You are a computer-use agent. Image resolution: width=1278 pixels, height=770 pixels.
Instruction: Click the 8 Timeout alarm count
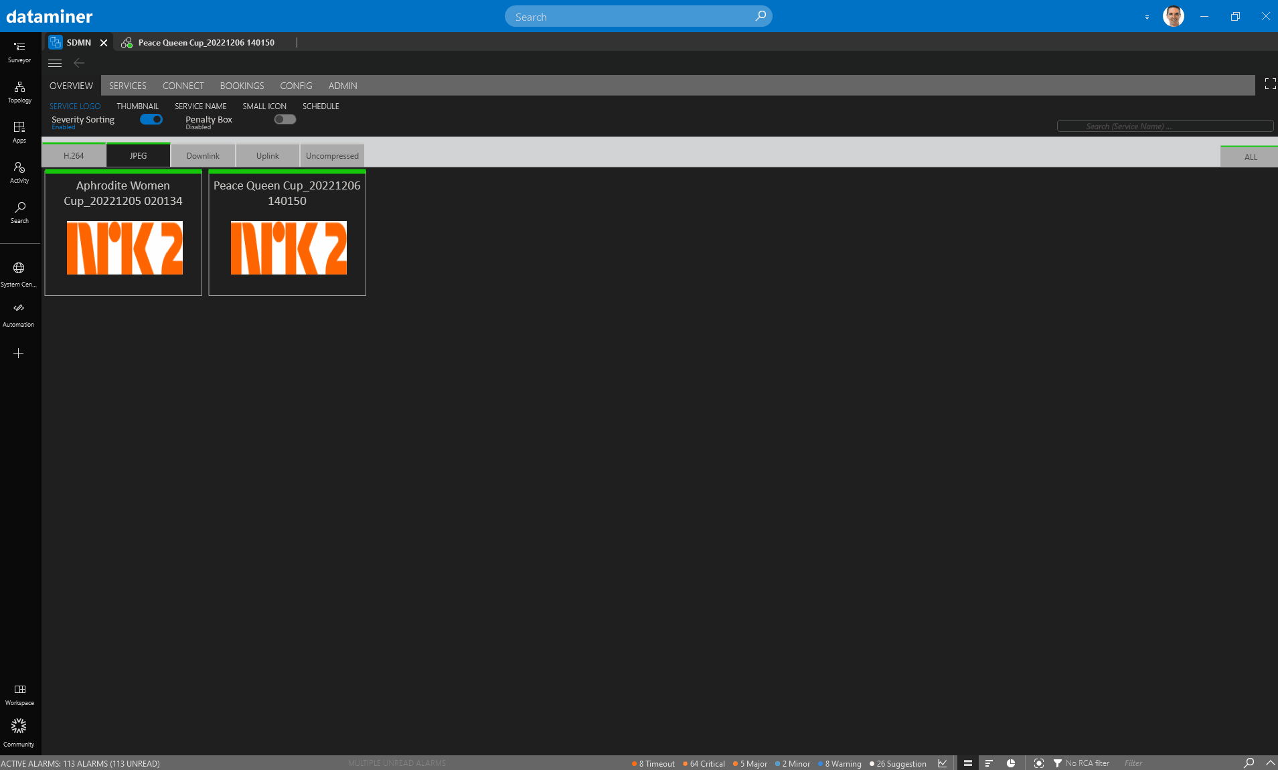(653, 763)
